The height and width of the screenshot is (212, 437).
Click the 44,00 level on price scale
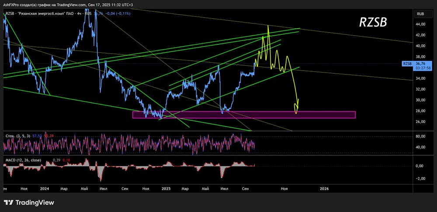pyautogui.click(x=420, y=24)
